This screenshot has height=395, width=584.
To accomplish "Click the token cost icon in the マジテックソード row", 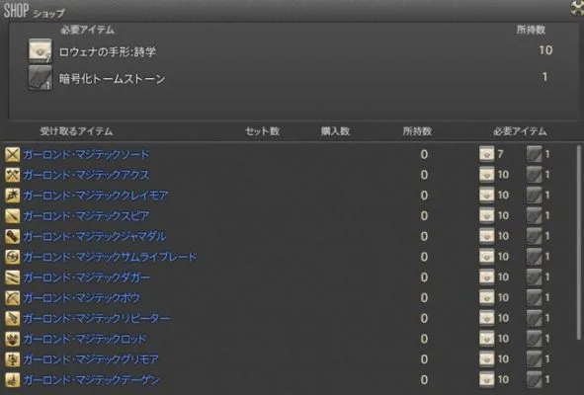I will [487, 154].
